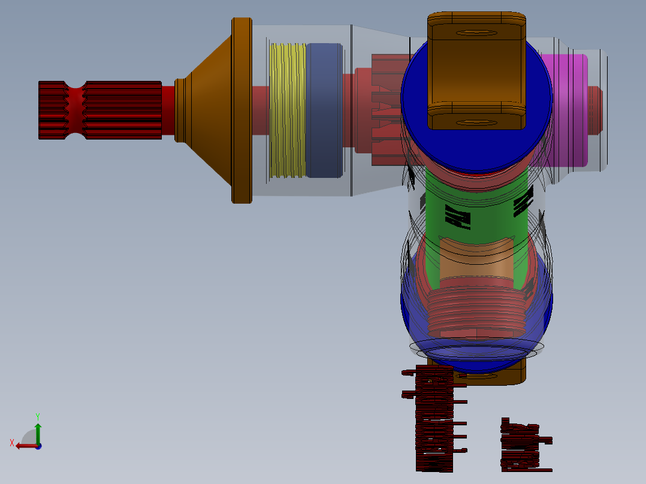Screen dimensions: 646x484
Task: Pick the yellow threaded ring inside housing
Action: 288,110
